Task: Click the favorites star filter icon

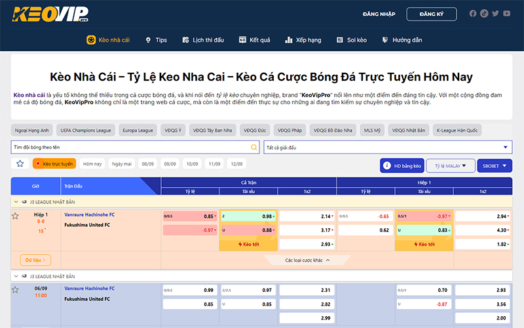Action: pyautogui.click(x=20, y=163)
